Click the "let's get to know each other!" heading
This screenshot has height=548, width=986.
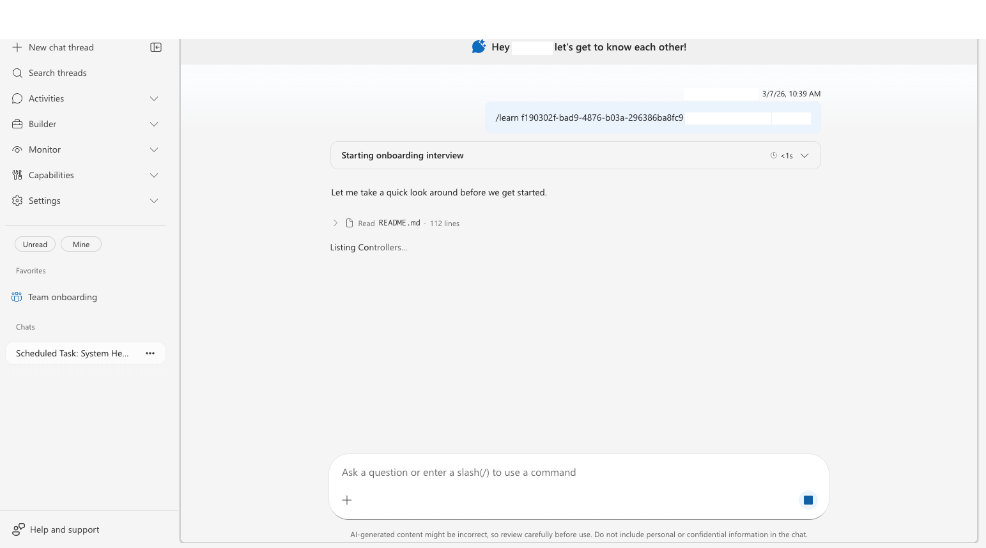click(620, 47)
